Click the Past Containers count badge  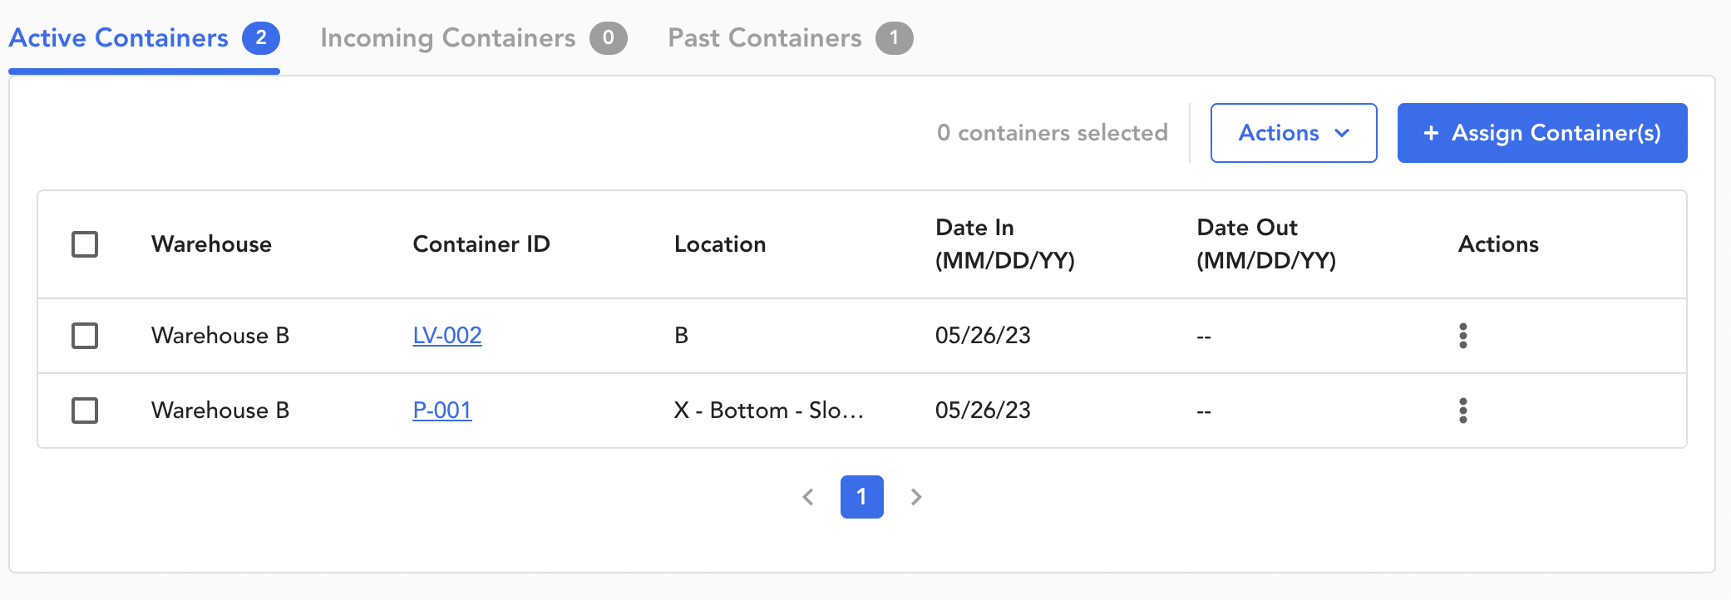[x=894, y=38]
